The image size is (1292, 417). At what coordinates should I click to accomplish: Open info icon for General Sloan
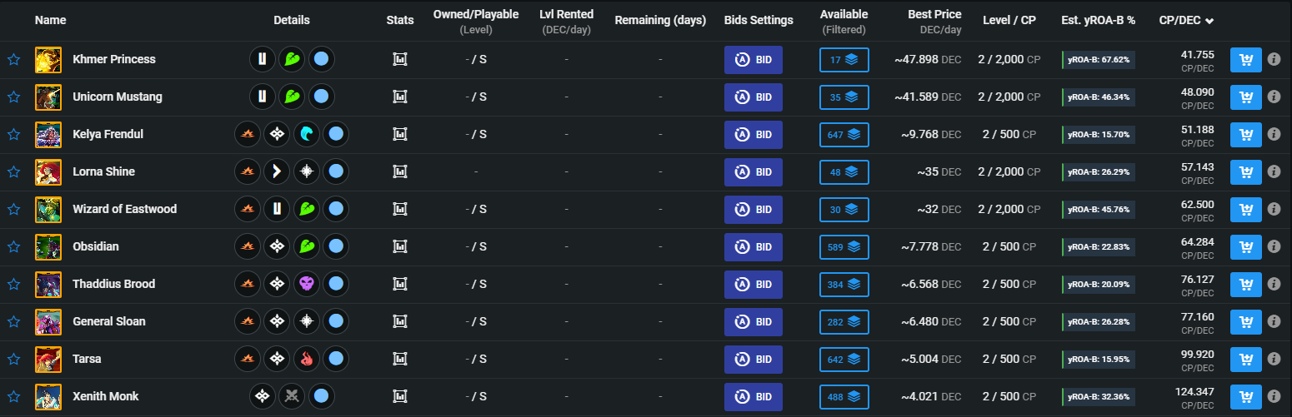1274,322
